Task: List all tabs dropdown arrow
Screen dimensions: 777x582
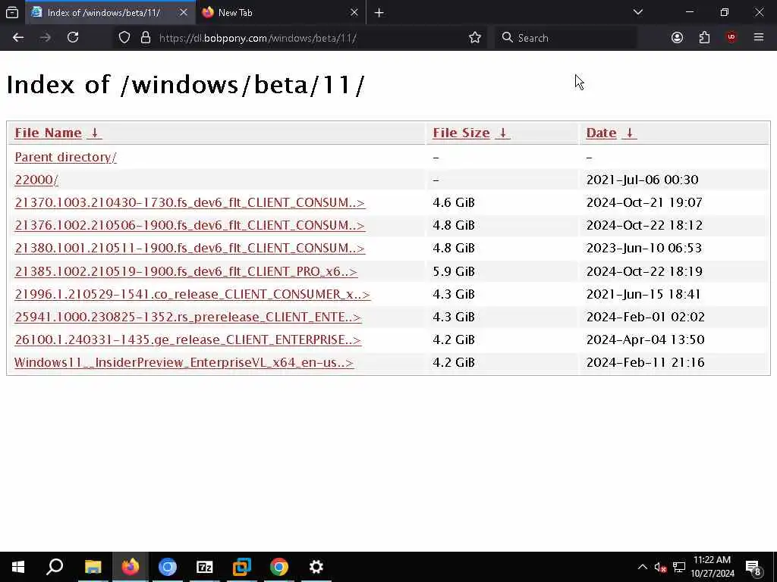Action: 637,12
